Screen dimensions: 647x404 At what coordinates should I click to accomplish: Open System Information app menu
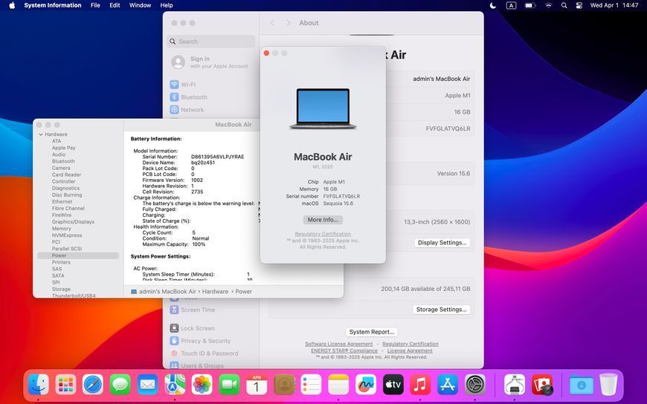pos(52,5)
